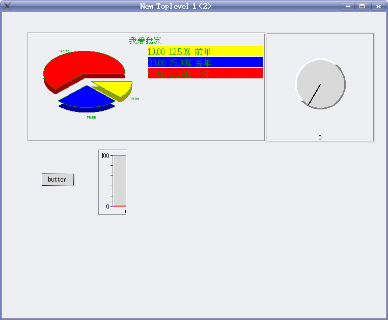Click the blue pie slice
Image resolution: width=388 pixels, height=320 pixels.
point(87,98)
